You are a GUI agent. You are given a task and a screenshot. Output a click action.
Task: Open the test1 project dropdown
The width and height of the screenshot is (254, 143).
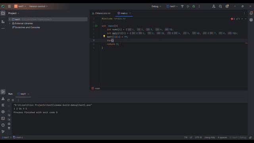[20, 6]
